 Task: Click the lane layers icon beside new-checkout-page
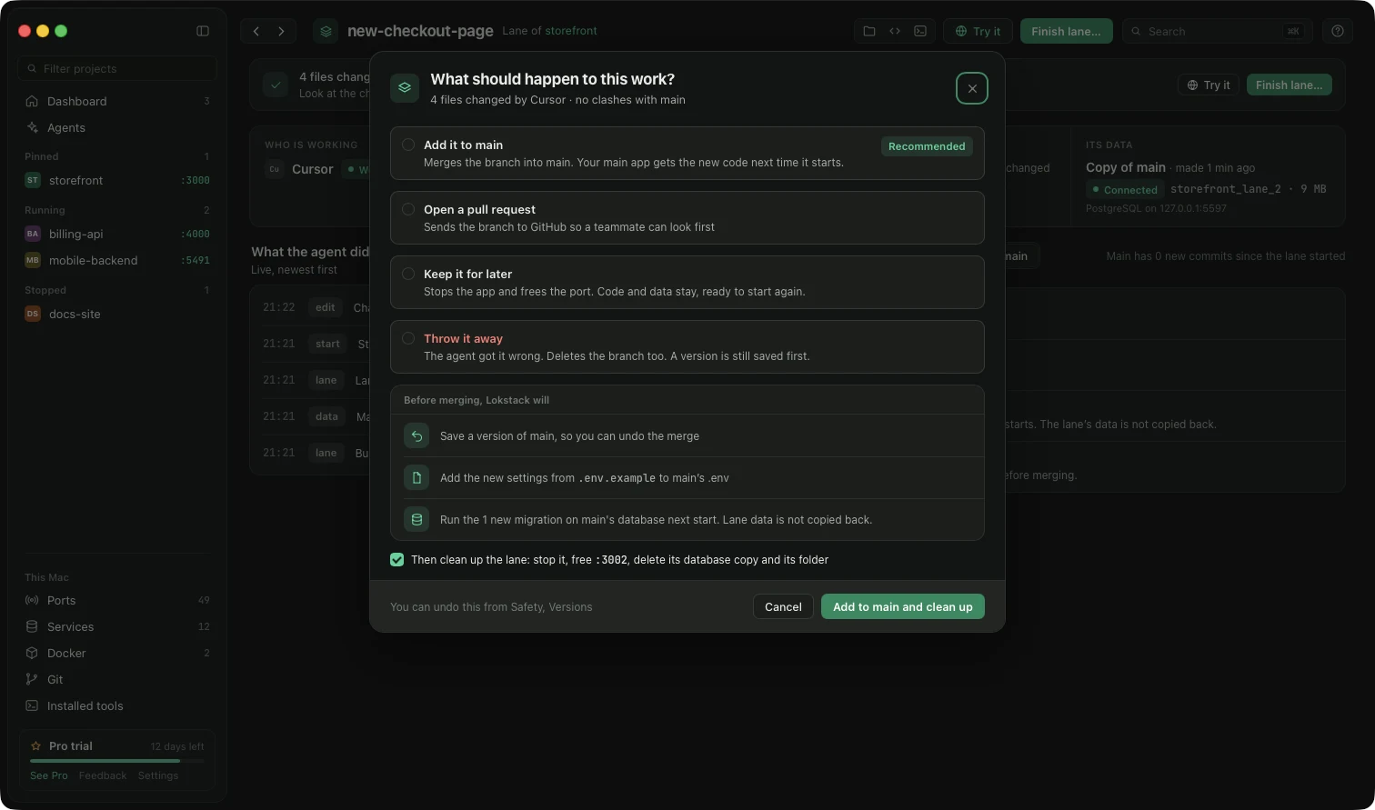326,31
